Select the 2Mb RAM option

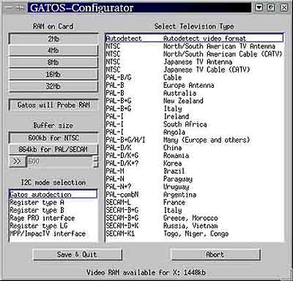53,39
